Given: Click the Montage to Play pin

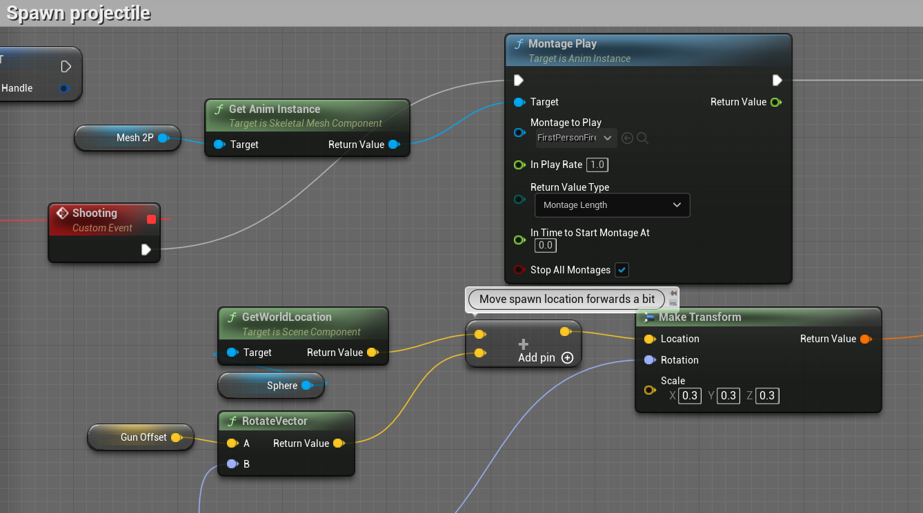Looking at the screenshot, I should pyautogui.click(x=519, y=132).
